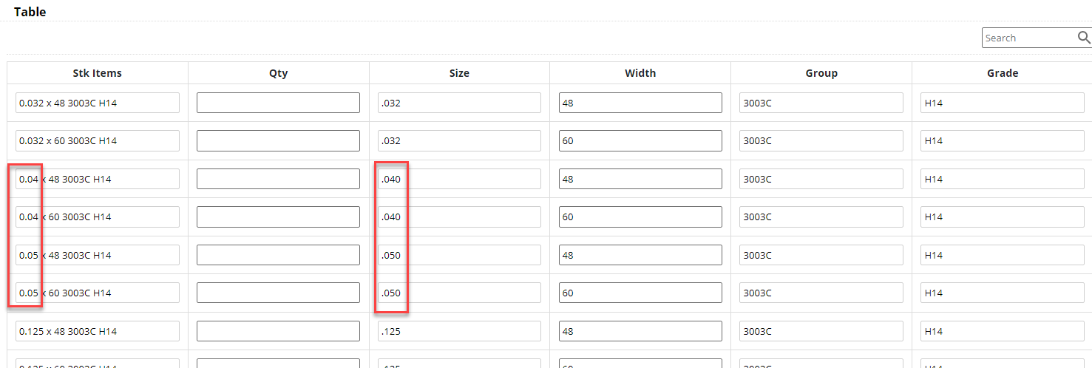The image size is (1092, 368).
Task: Click Size field in 0.04 x 48 row
Action: [x=459, y=179]
